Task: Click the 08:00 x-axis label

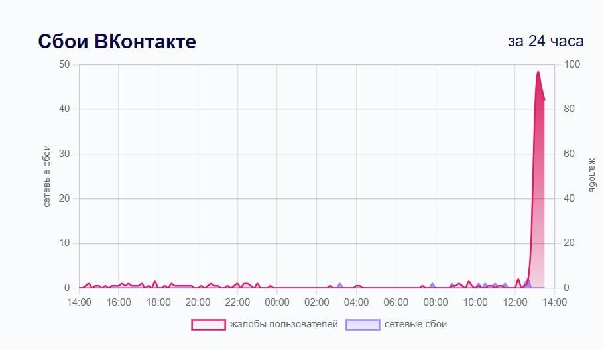Action: tap(436, 302)
